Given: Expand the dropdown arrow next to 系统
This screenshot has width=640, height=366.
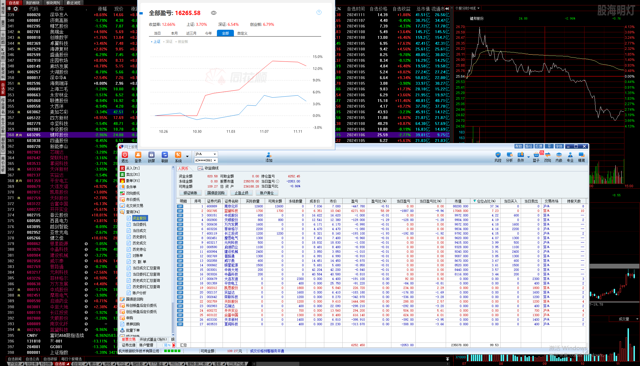Looking at the screenshot, I should pos(187,156).
